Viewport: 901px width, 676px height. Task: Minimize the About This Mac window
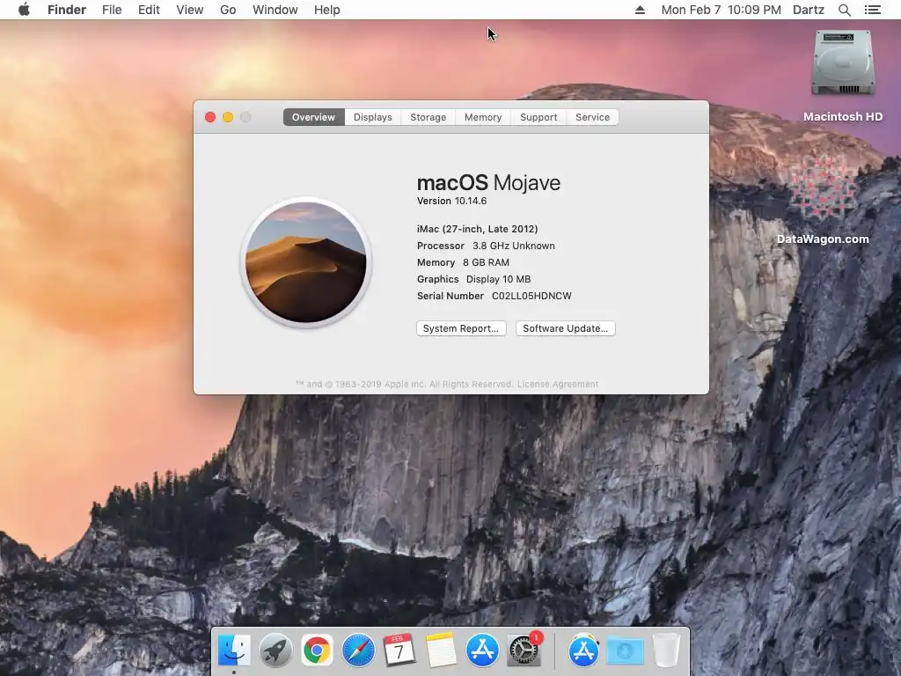click(228, 117)
